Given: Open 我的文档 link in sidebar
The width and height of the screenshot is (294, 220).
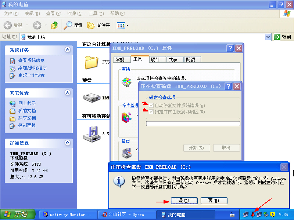Looking at the screenshot, I should click(x=27, y=111).
